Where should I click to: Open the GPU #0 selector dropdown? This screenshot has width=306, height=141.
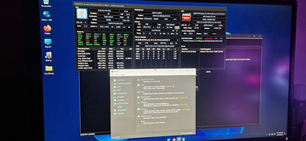point(186,25)
